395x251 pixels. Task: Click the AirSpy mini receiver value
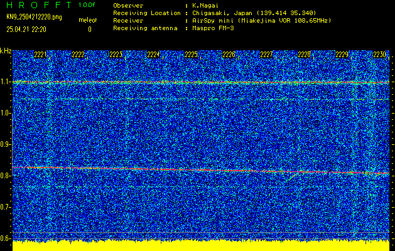262,21
